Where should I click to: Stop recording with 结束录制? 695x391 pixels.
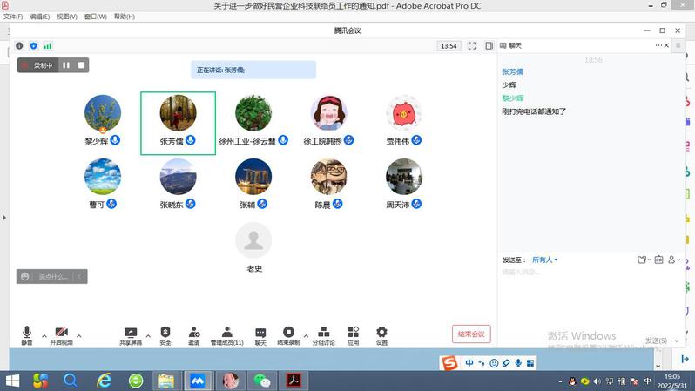point(288,335)
